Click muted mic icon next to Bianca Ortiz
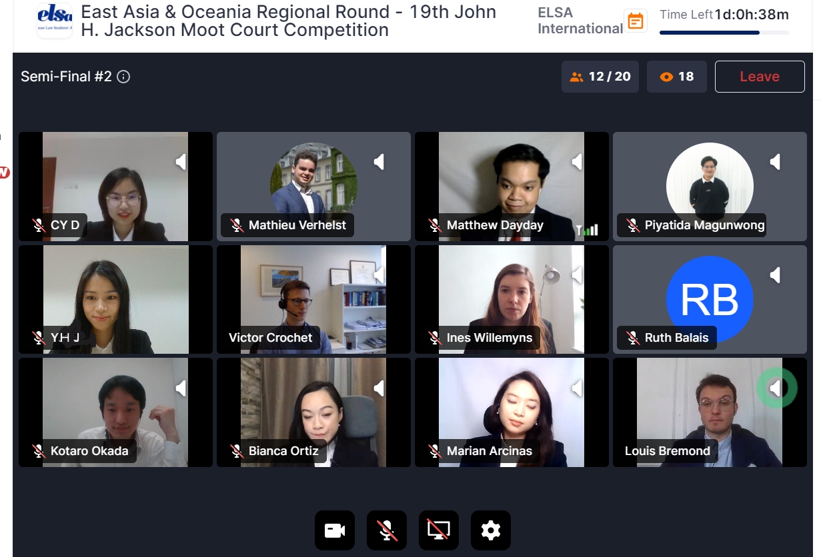This screenshot has width=821, height=557. [237, 451]
